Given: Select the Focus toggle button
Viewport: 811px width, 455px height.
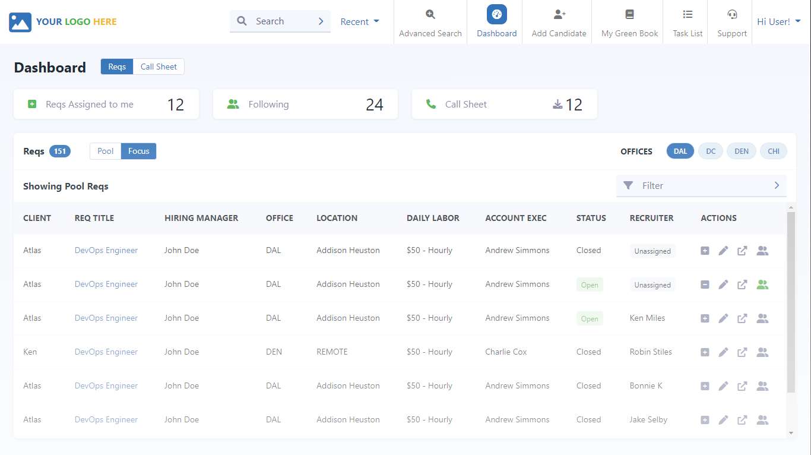Looking at the screenshot, I should pyautogui.click(x=139, y=151).
